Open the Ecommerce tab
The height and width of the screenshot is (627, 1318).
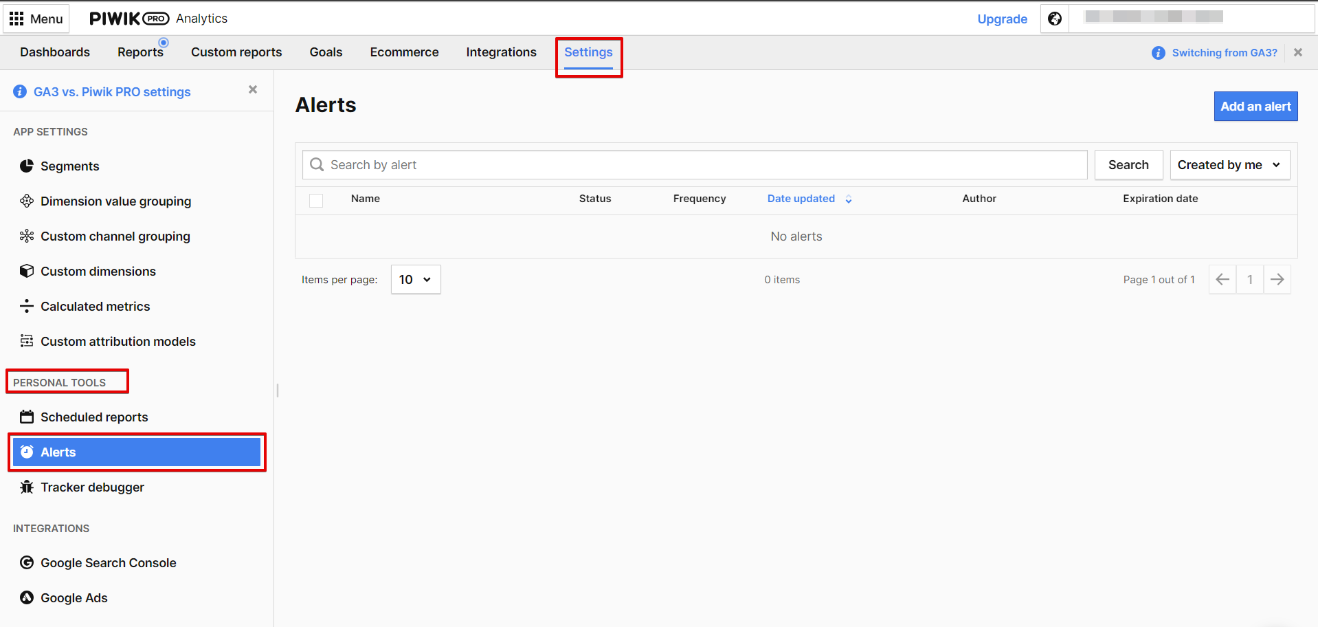(x=404, y=52)
